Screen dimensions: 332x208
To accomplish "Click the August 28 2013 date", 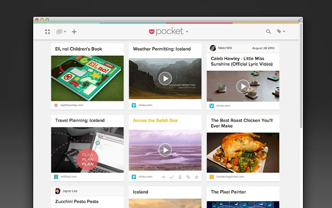I will [263, 48].
